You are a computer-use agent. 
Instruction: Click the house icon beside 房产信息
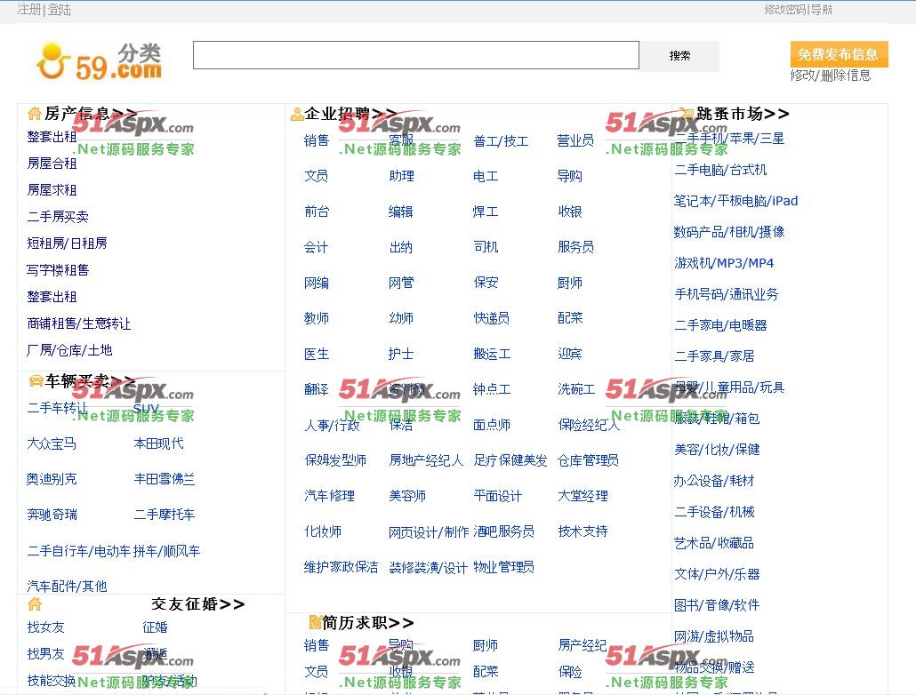(35, 114)
